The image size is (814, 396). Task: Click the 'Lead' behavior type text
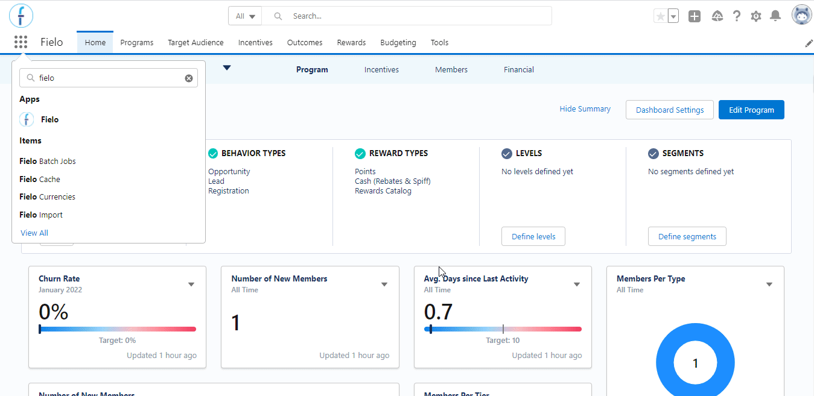click(216, 181)
